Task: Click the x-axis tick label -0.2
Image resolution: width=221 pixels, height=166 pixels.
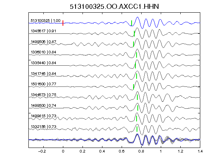Action: pos(42,151)
